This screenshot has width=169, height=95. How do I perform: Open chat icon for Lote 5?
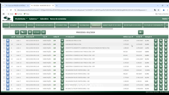(x=161, y=52)
